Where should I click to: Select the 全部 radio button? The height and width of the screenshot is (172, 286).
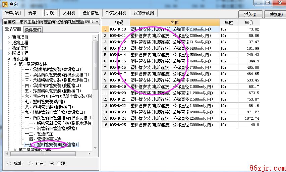pos(52,163)
